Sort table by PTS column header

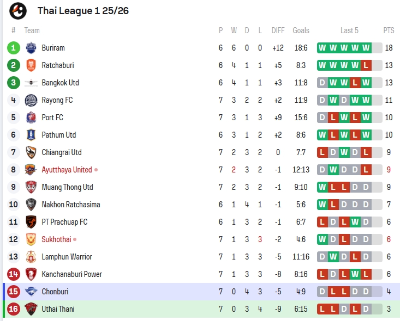pyautogui.click(x=389, y=30)
